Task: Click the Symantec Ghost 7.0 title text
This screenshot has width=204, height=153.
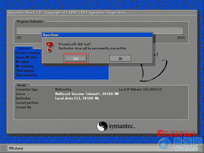Action: pos(25,13)
